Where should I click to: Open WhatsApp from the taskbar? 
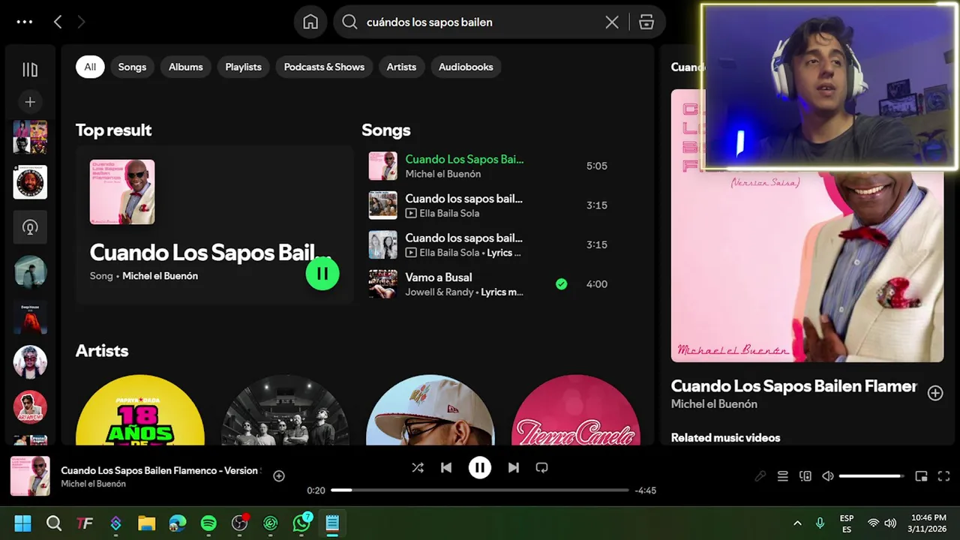point(301,523)
